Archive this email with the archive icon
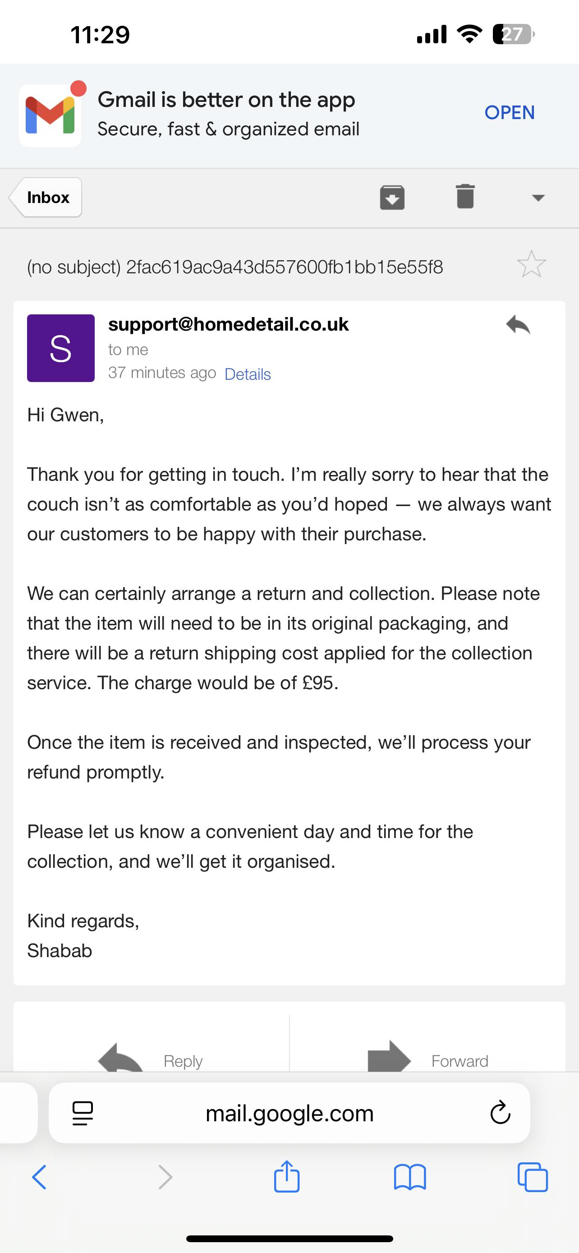The height and width of the screenshot is (1253, 579). point(392,198)
